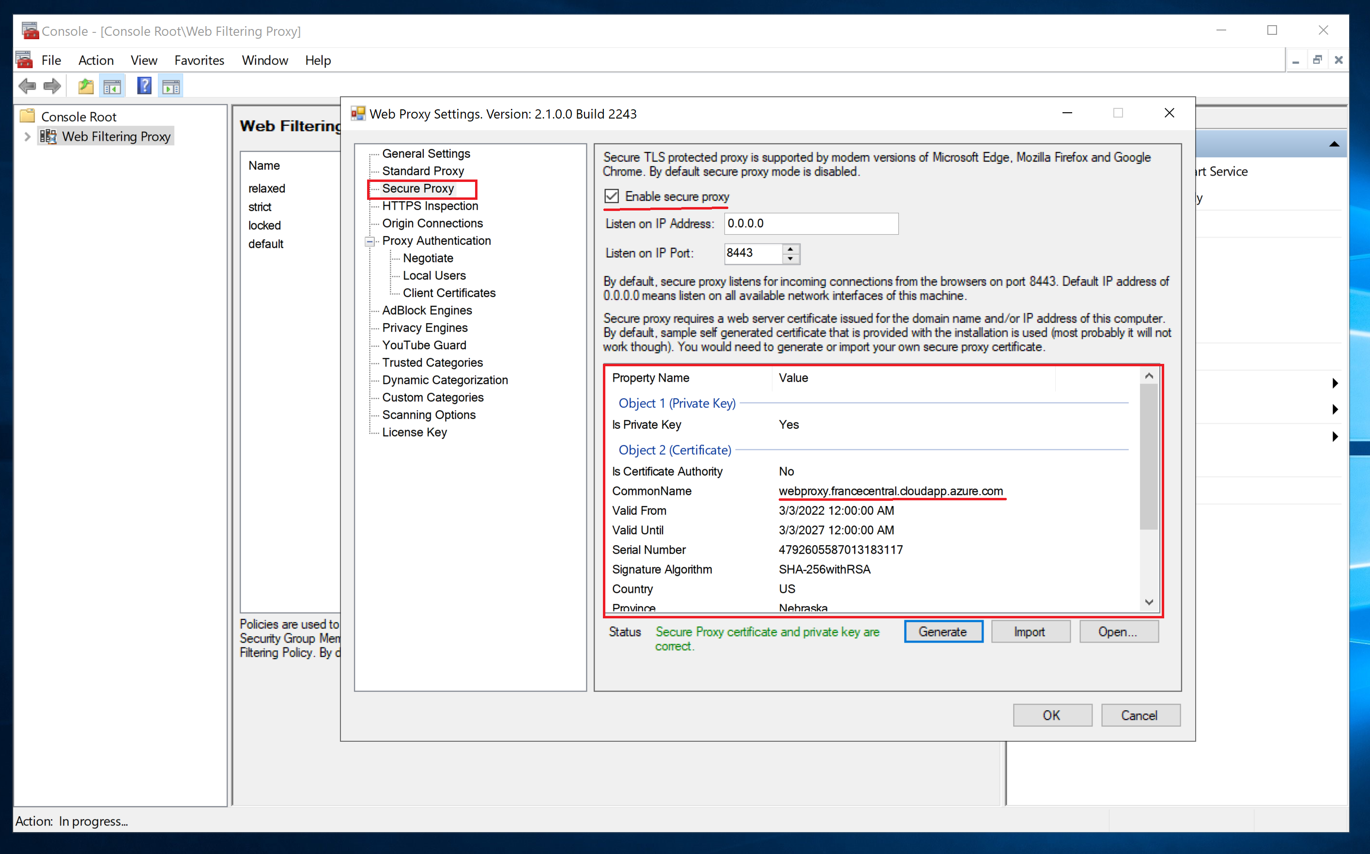
Task: Restore the inner MDI console window
Action: click(1317, 60)
